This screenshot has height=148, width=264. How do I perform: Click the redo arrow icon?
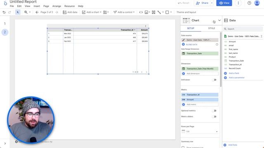click(9, 12)
